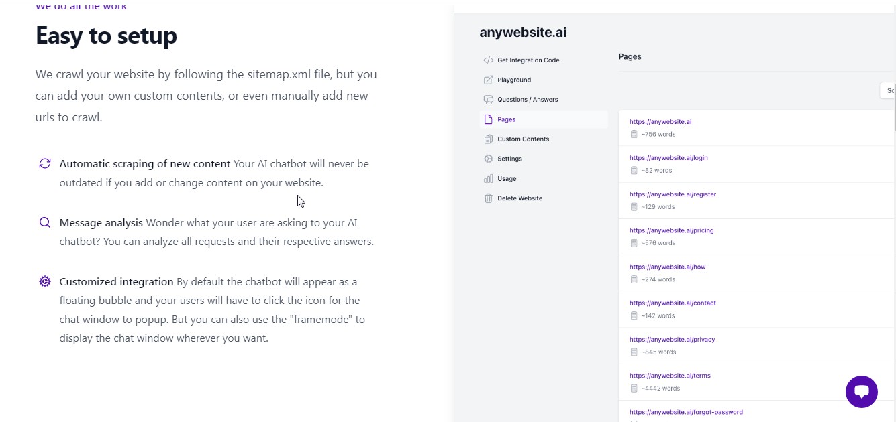896x422 pixels.
Task: Click the Easy to setup heading
Action: click(106, 36)
